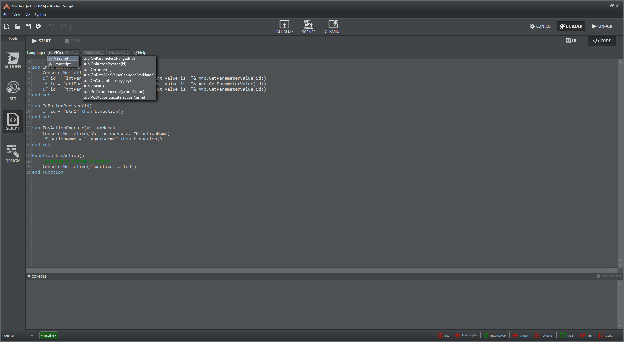
Task: Open the System menu
Action: coord(40,15)
